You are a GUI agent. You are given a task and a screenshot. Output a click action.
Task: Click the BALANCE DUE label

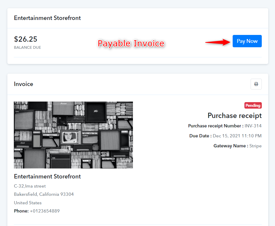pos(27,48)
